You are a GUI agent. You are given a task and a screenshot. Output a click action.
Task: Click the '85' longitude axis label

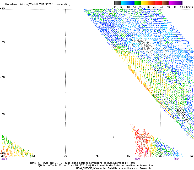point(160,156)
